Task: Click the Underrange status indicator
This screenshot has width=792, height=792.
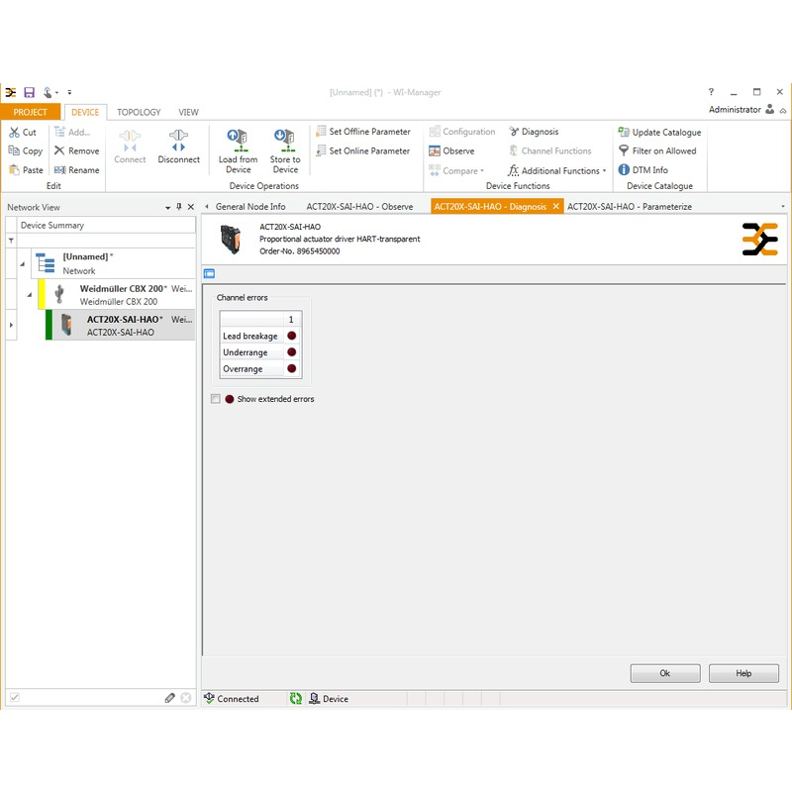Action: [x=291, y=352]
